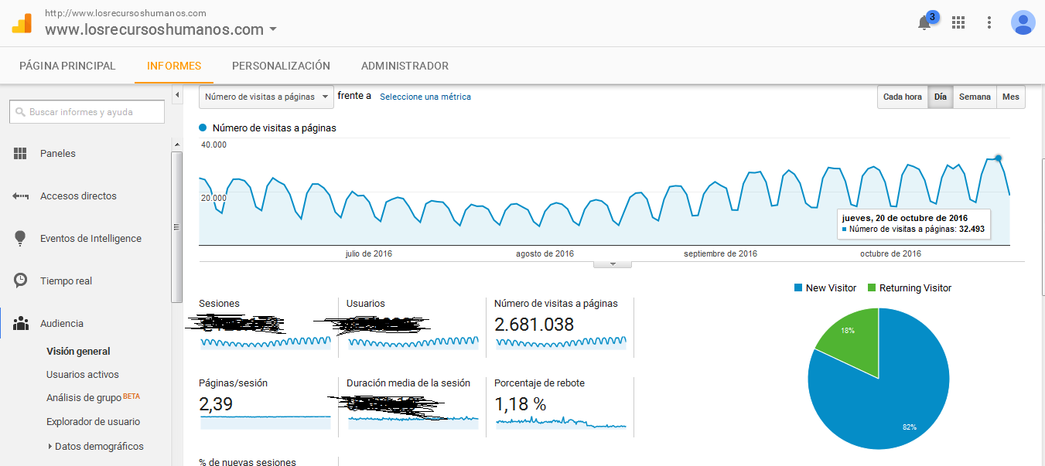The image size is (1045, 466).
Task: Switch to the Cada hora view
Action: tap(903, 97)
